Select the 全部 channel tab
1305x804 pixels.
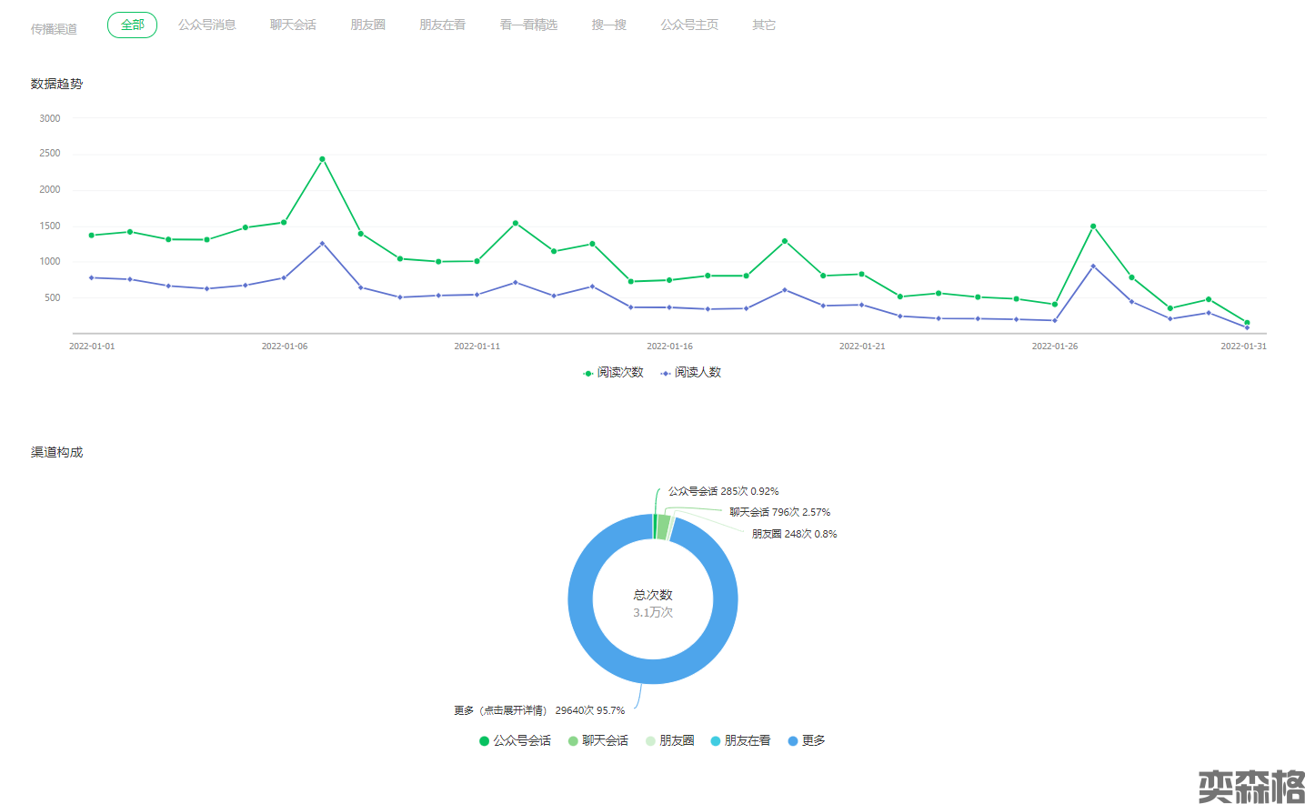click(132, 25)
